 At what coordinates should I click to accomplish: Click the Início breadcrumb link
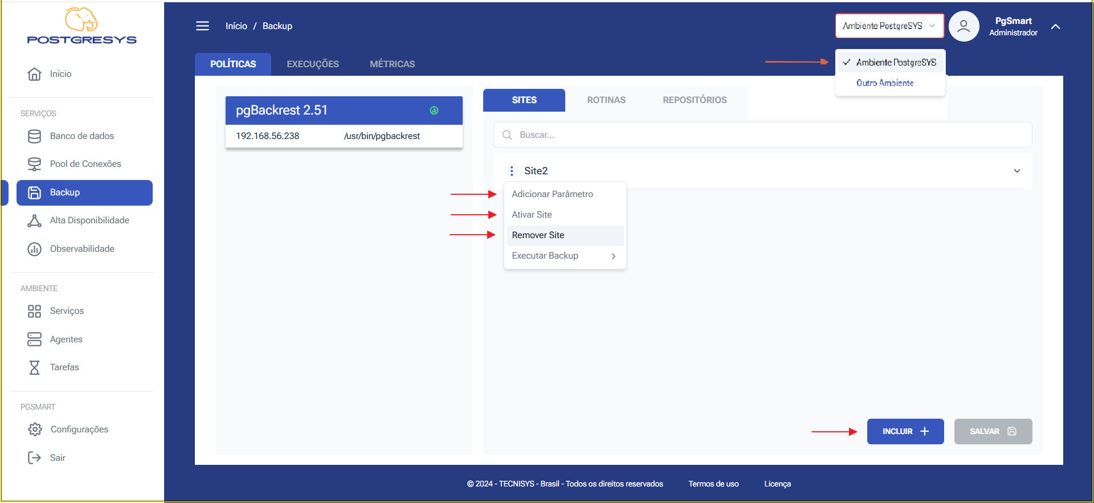click(236, 26)
